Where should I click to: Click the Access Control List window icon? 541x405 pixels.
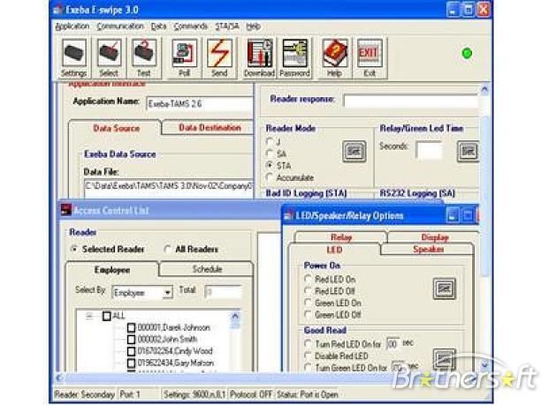click(66, 210)
